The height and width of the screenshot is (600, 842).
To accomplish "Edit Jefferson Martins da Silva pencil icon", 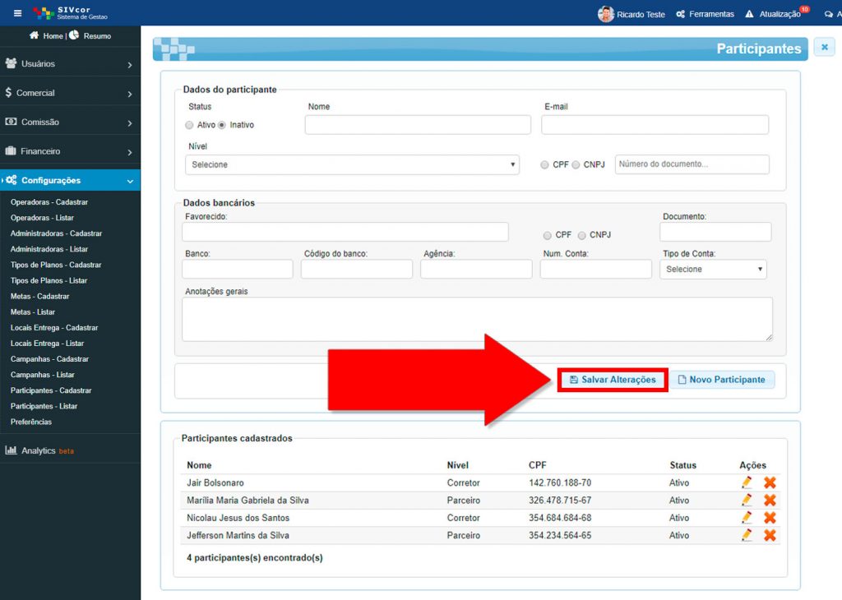I will tap(747, 535).
